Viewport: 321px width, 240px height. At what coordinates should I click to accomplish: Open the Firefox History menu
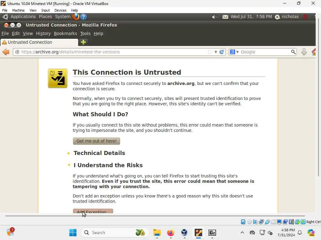coord(43,33)
